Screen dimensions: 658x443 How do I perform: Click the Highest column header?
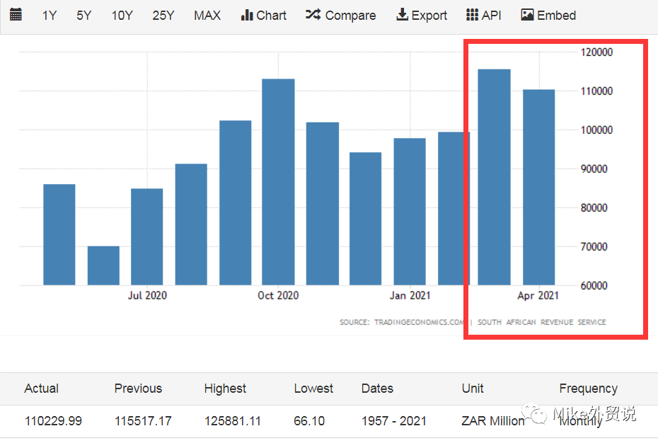click(x=225, y=389)
